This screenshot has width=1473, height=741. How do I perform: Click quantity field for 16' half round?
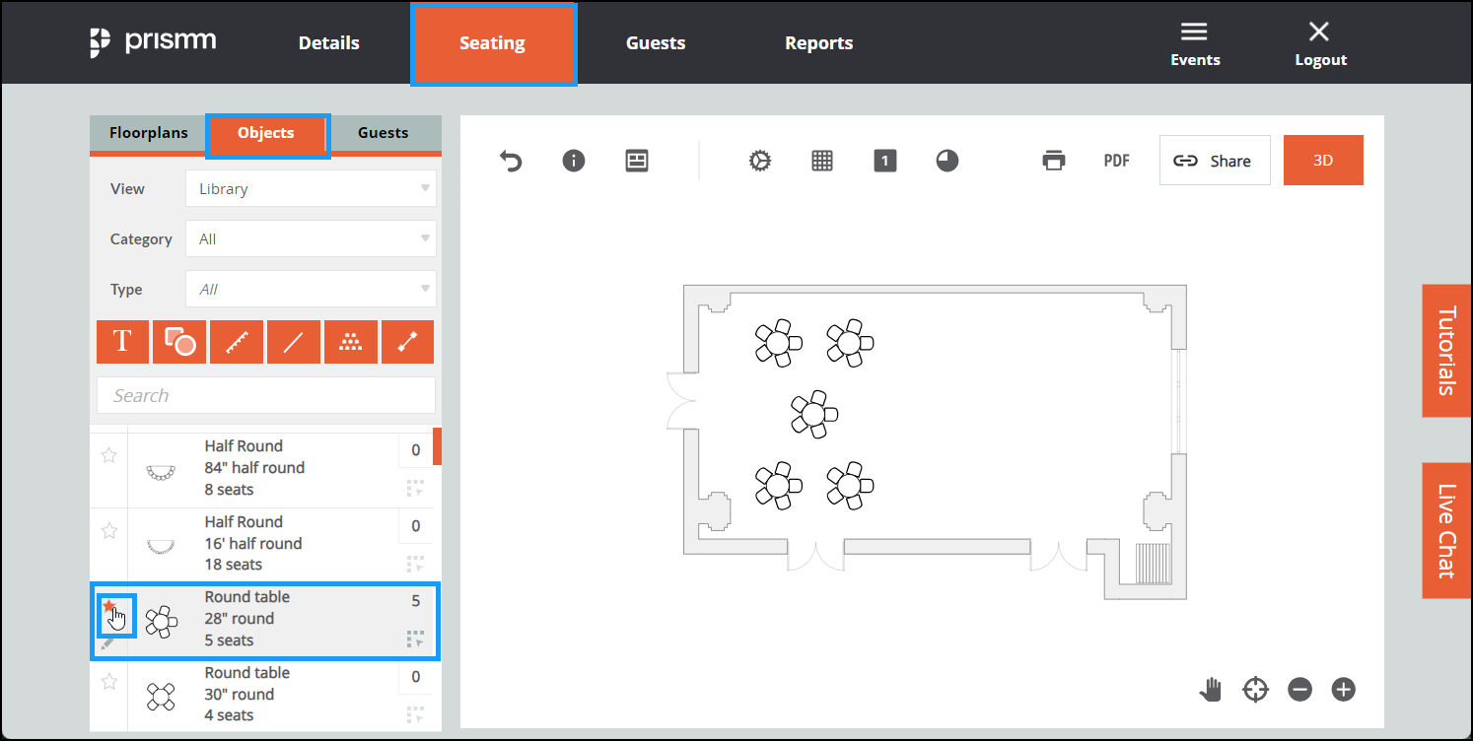pos(415,526)
